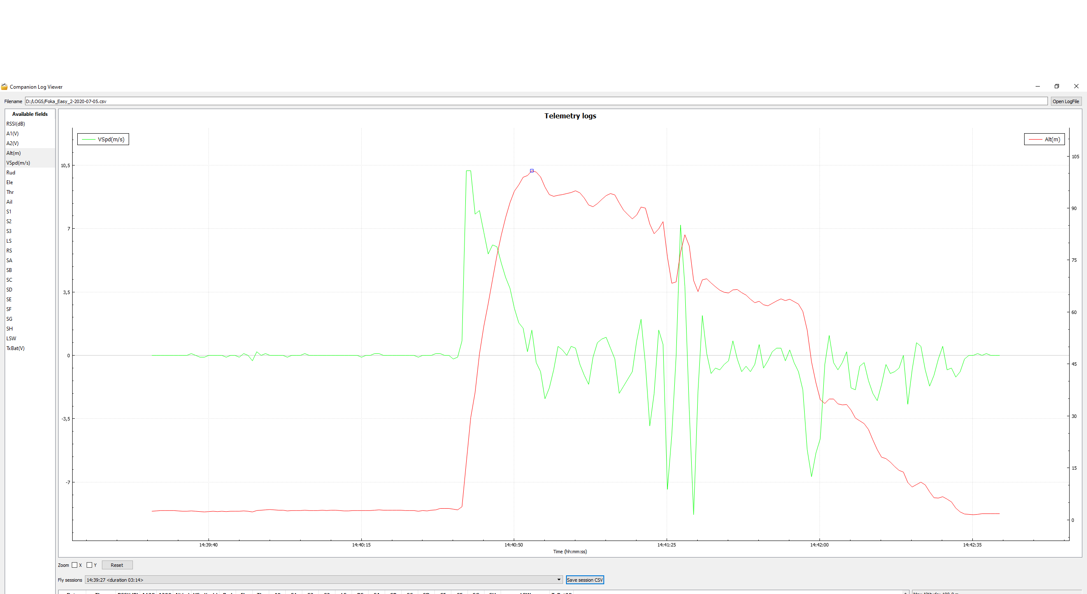Screen dimensions: 1087x594
Task: Select the TxBat(V) field
Action: click(16, 348)
